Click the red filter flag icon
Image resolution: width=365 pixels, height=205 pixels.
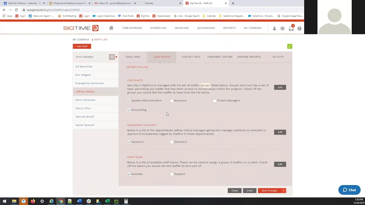tap(116, 57)
